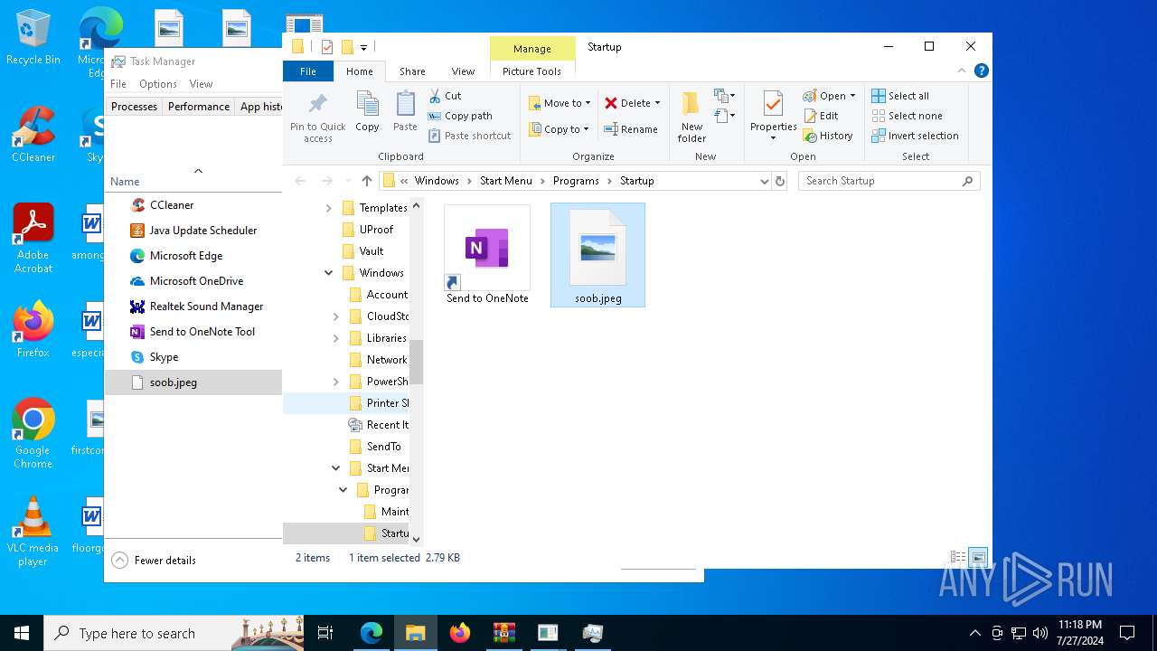Image resolution: width=1157 pixels, height=651 pixels.
Task: Collapse the ribbon with chevron
Action: 960,71
